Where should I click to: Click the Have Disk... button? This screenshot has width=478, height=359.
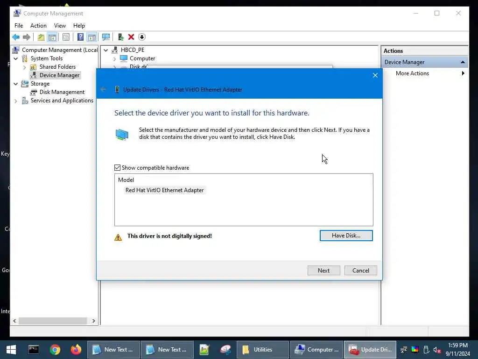(346, 236)
